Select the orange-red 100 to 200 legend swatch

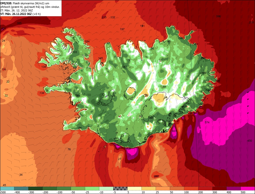(x=191, y=188)
